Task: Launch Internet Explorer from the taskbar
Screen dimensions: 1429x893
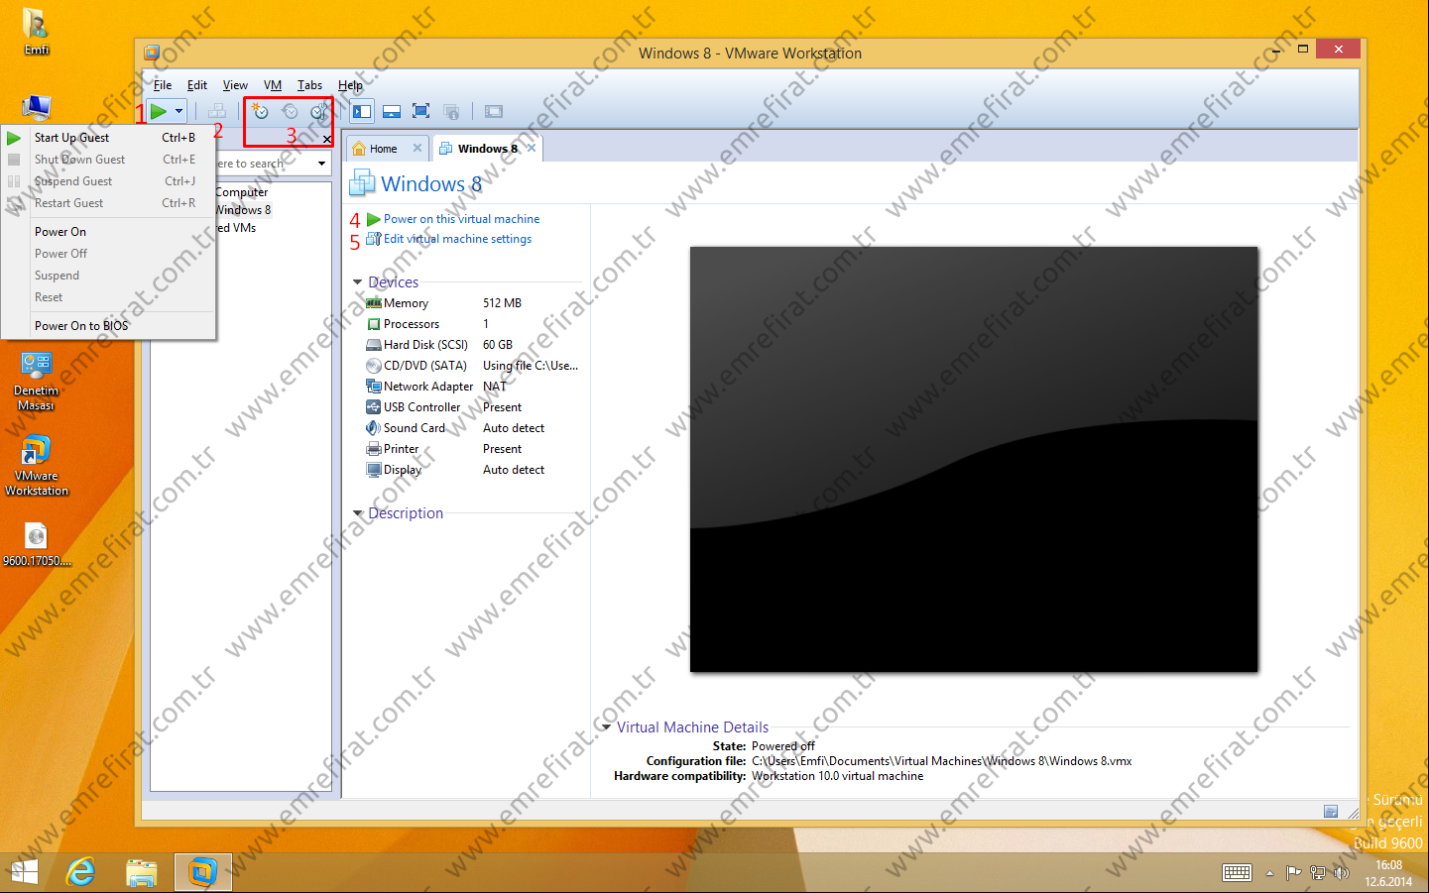Action: tap(80, 872)
